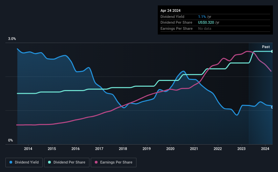Select the 2016 year label on the axis

click(76, 149)
